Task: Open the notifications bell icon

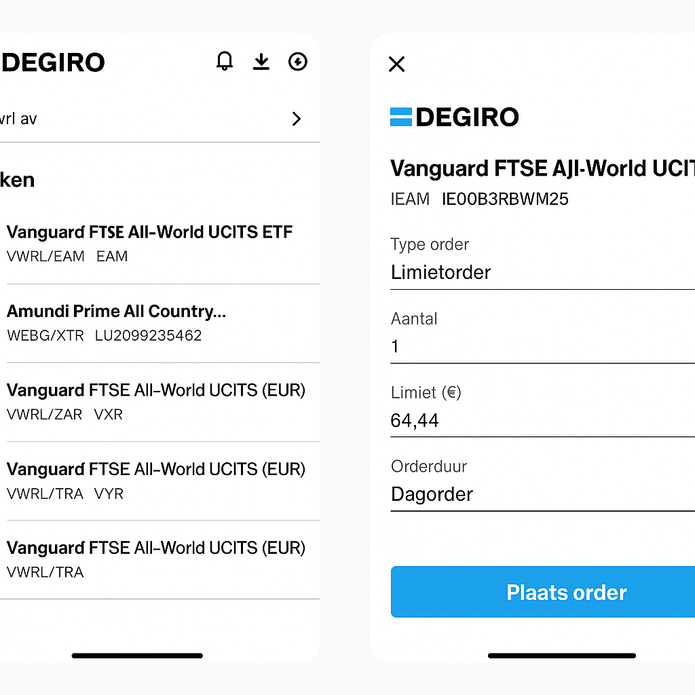Action: tap(224, 62)
